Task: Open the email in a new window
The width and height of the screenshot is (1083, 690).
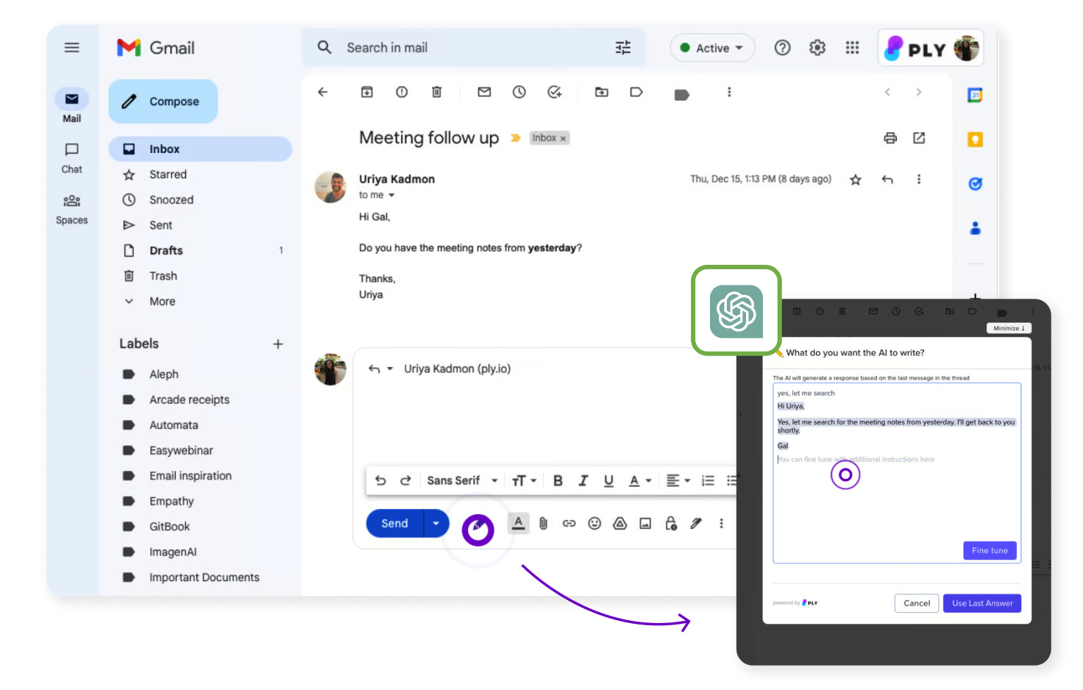Action: click(919, 138)
